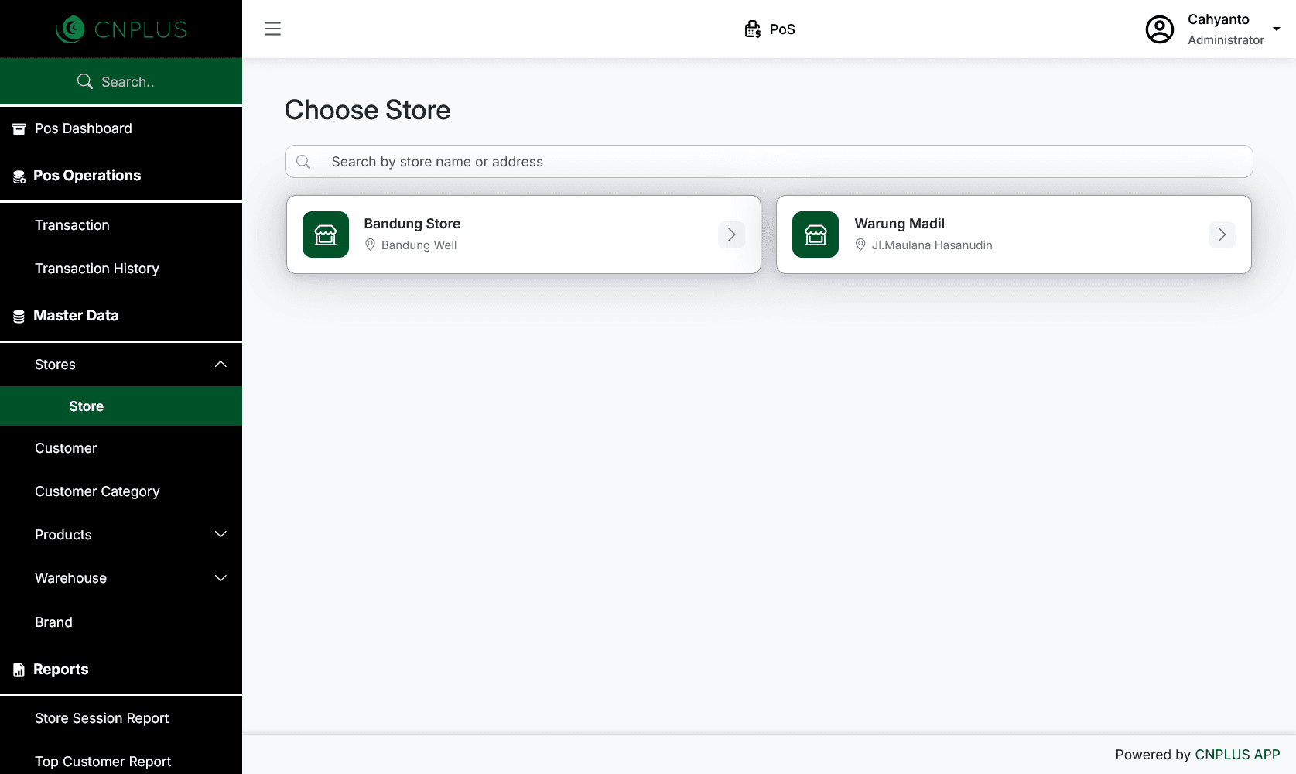The height and width of the screenshot is (774, 1296).
Task: Click Bandung Well address text
Action: pyautogui.click(x=419, y=245)
